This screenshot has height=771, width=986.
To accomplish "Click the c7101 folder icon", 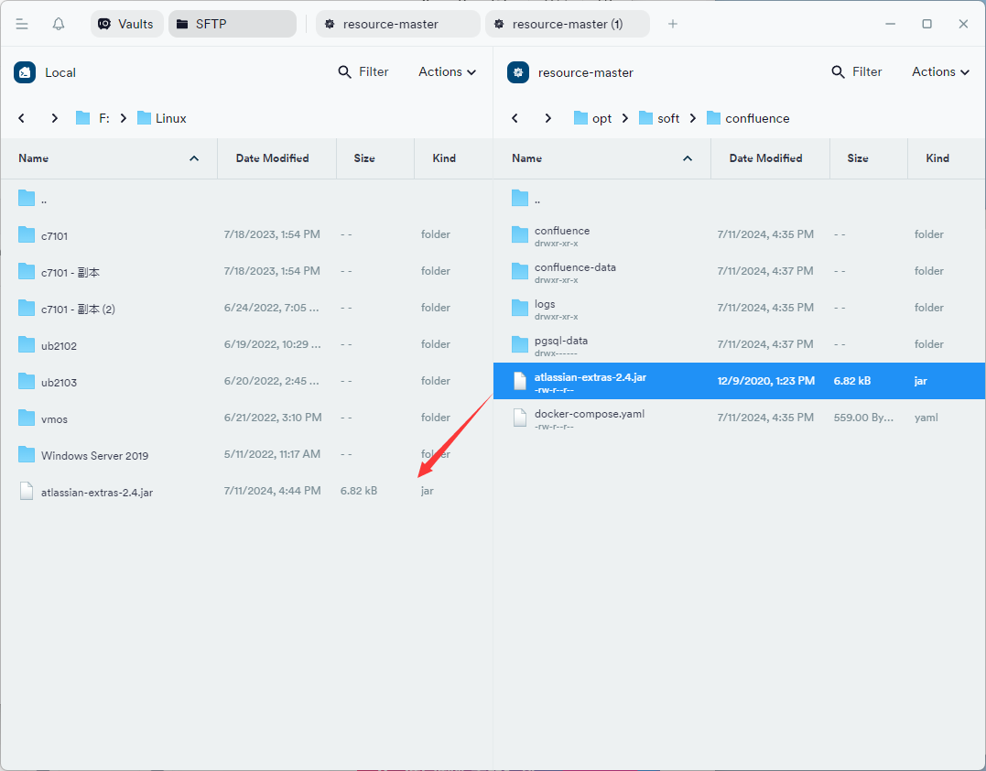I will [x=27, y=234].
